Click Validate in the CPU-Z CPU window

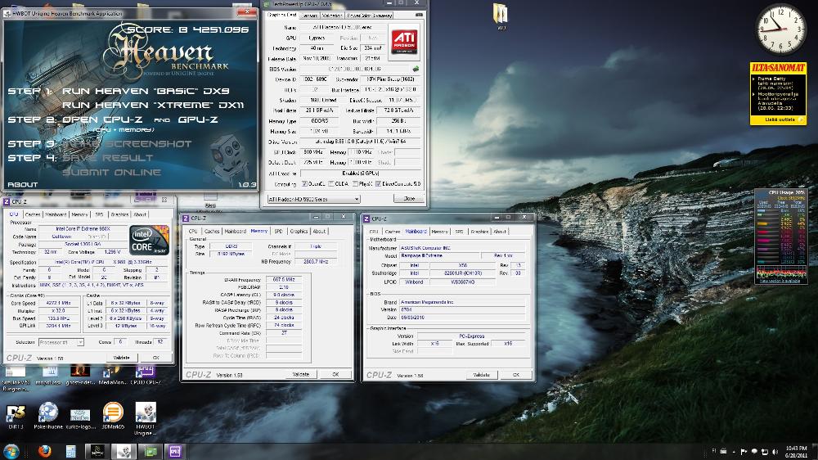pos(122,358)
